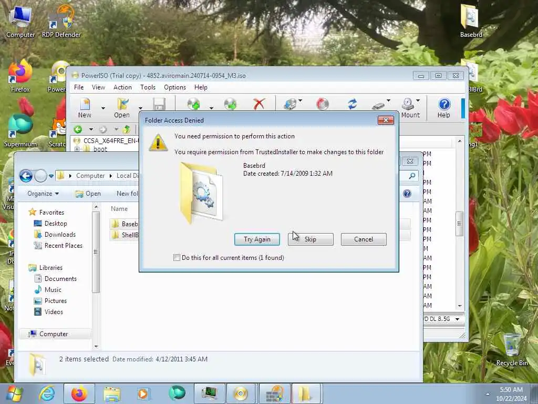Click the Mount virtual drive icon
This screenshot has height=404, width=538.
[408, 104]
